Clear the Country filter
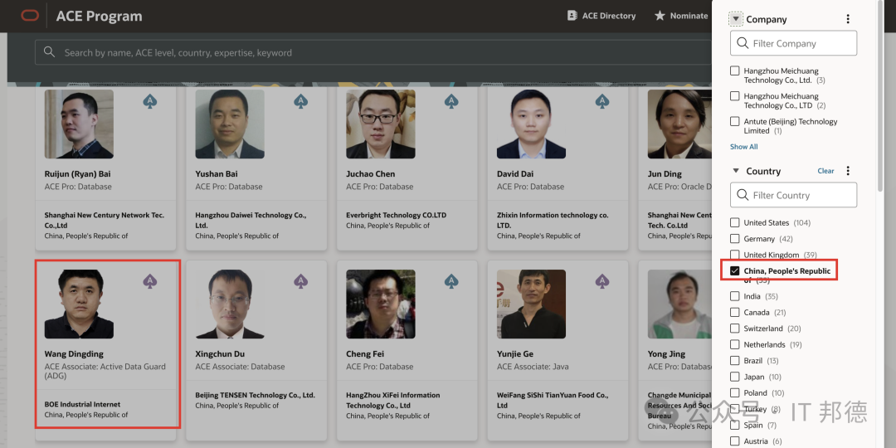 tap(825, 171)
